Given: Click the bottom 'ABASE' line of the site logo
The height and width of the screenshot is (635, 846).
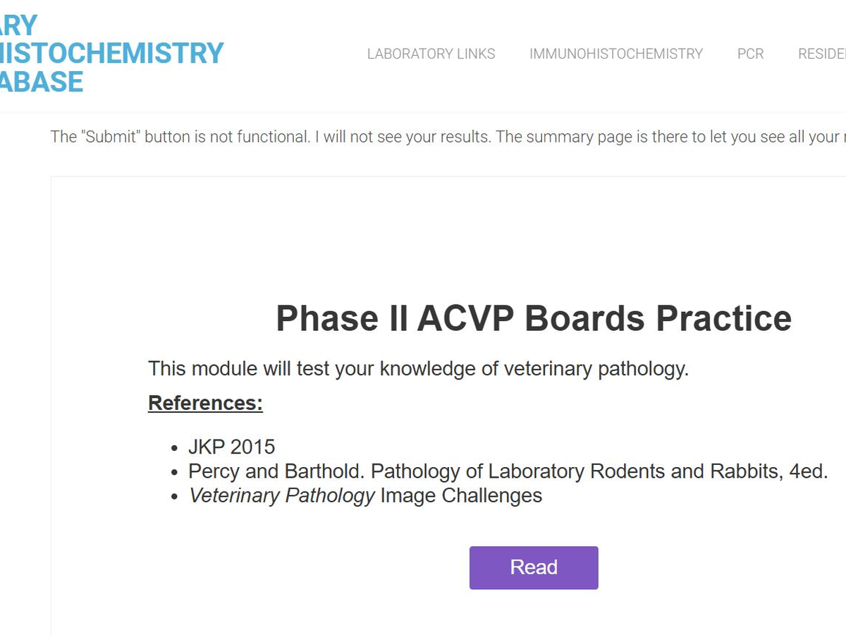Looking at the screenshot, I should pyautogui.click(x=42, y=82).
